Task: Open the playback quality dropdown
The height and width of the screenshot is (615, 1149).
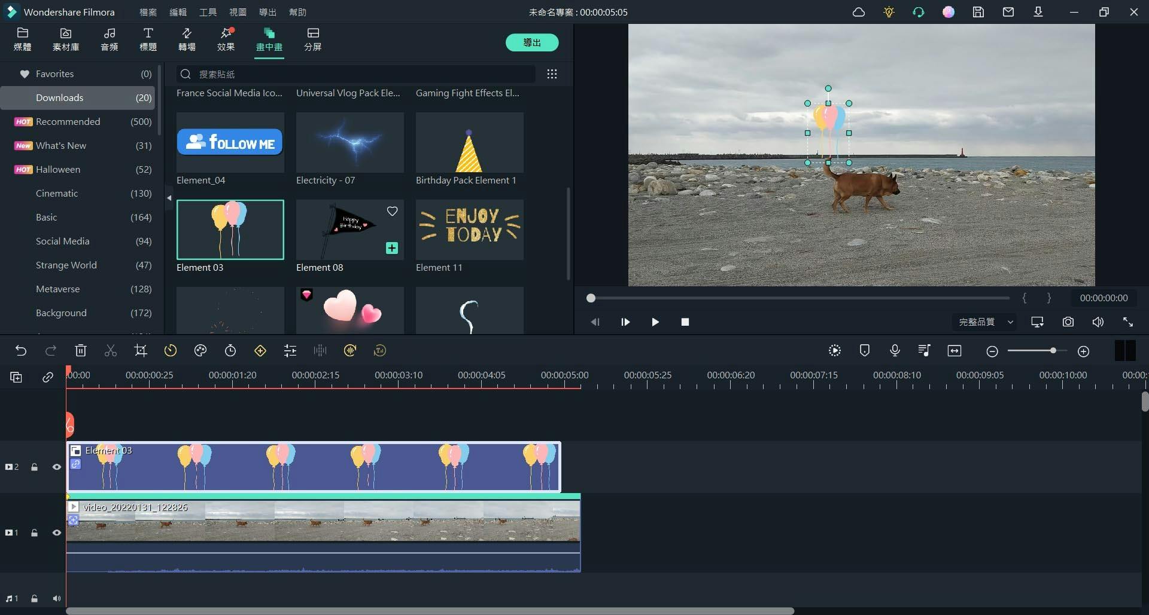Action: (x=986, y=322)
